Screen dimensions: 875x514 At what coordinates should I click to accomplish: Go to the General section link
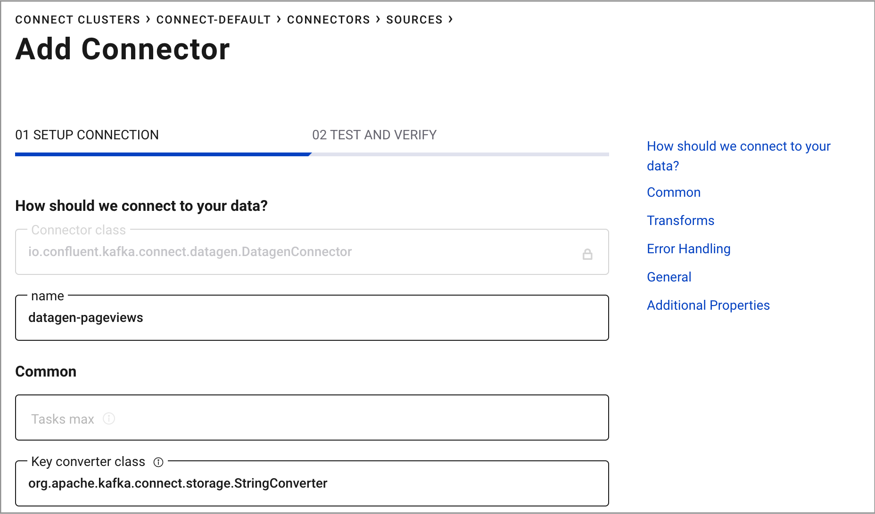pos(669,277)
